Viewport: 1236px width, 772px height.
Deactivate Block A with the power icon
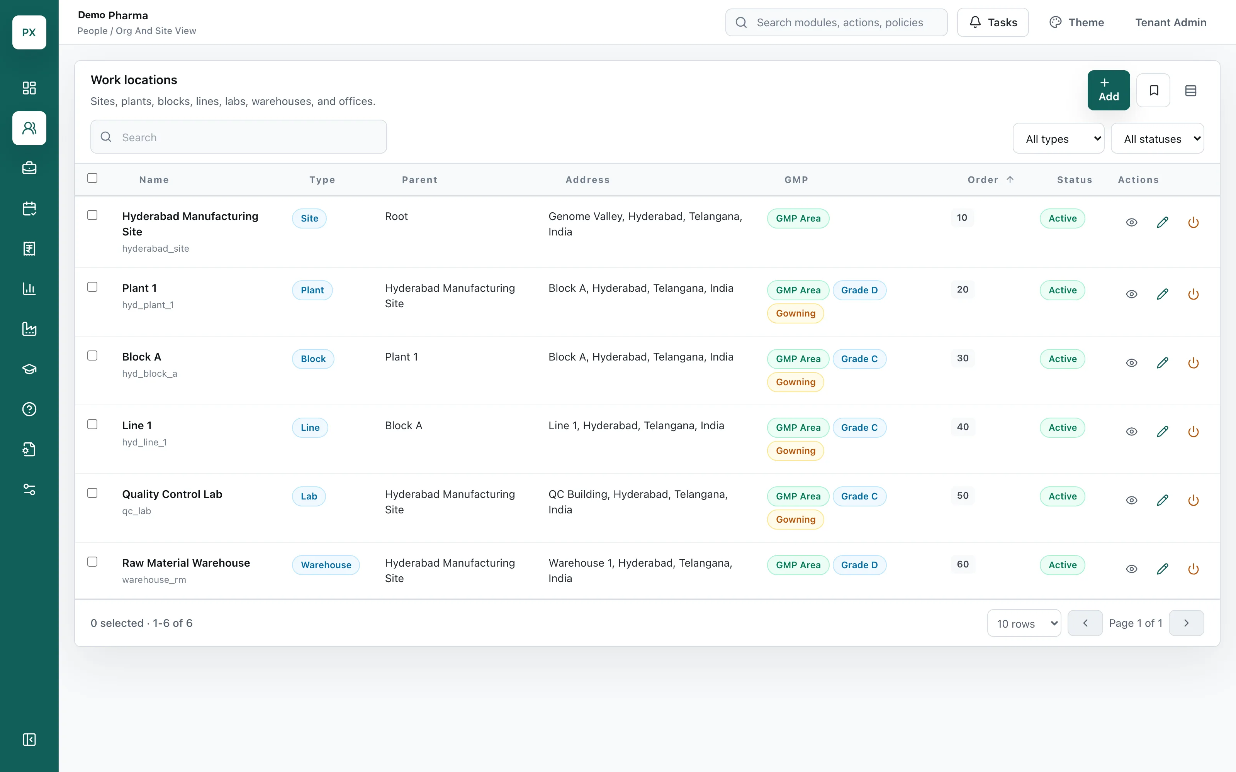1193,363
